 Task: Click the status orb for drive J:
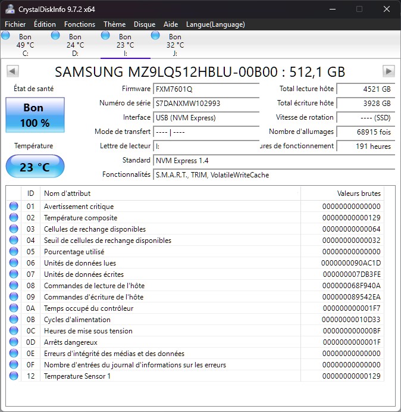(x=155, y=36)
